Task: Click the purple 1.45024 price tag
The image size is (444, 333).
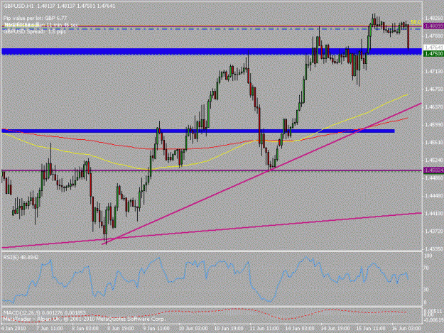Action: [x=433, y=170]
